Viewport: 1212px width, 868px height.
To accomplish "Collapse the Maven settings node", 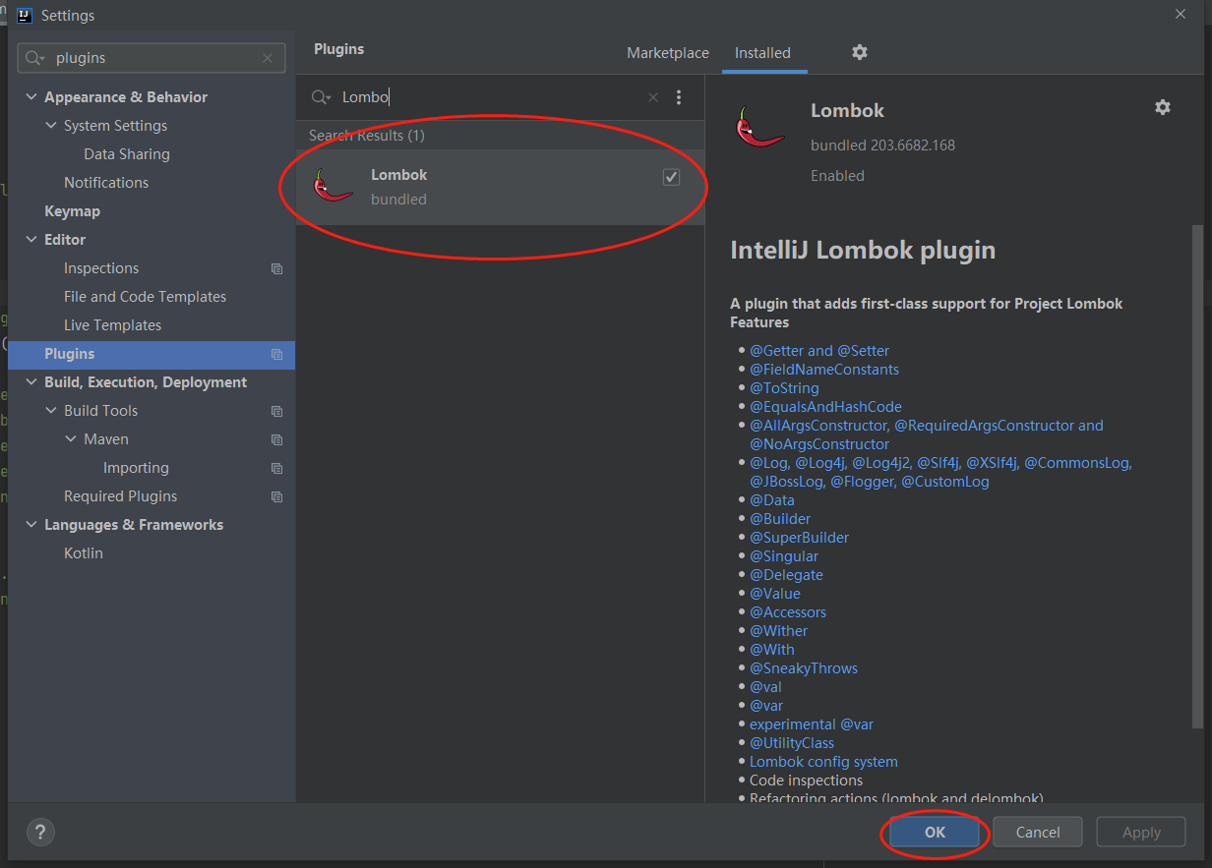I will click(70, 438).
